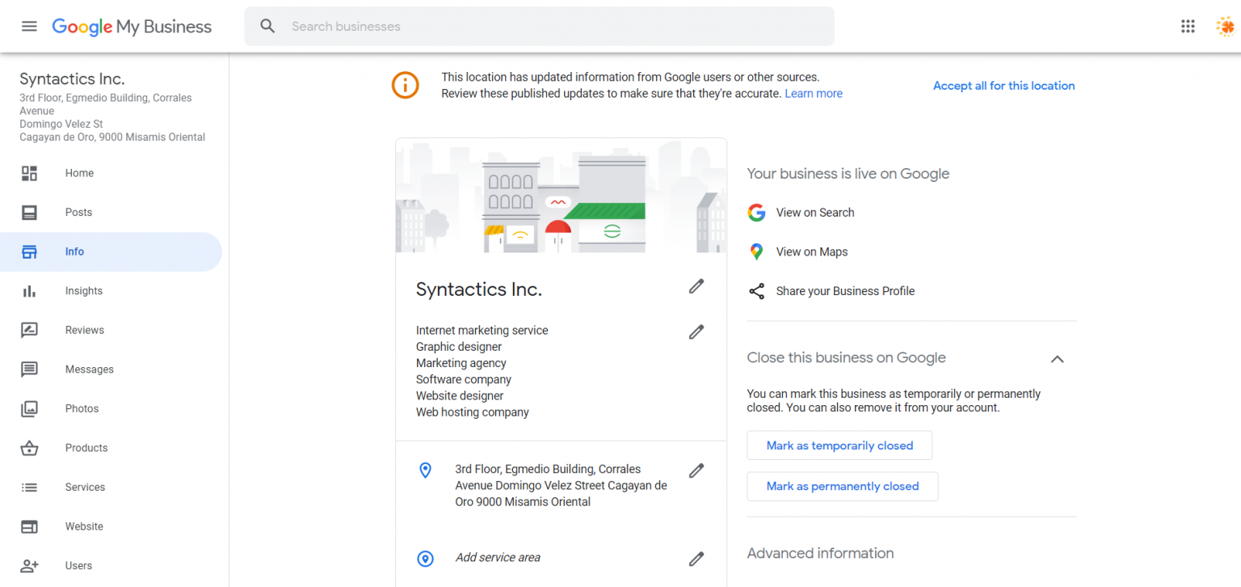
Task: Click the Website sidebar icon
Action: [x=29, y=526]
